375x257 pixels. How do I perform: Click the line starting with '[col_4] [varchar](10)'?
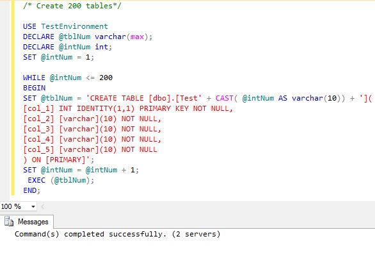tap(92, 139)
